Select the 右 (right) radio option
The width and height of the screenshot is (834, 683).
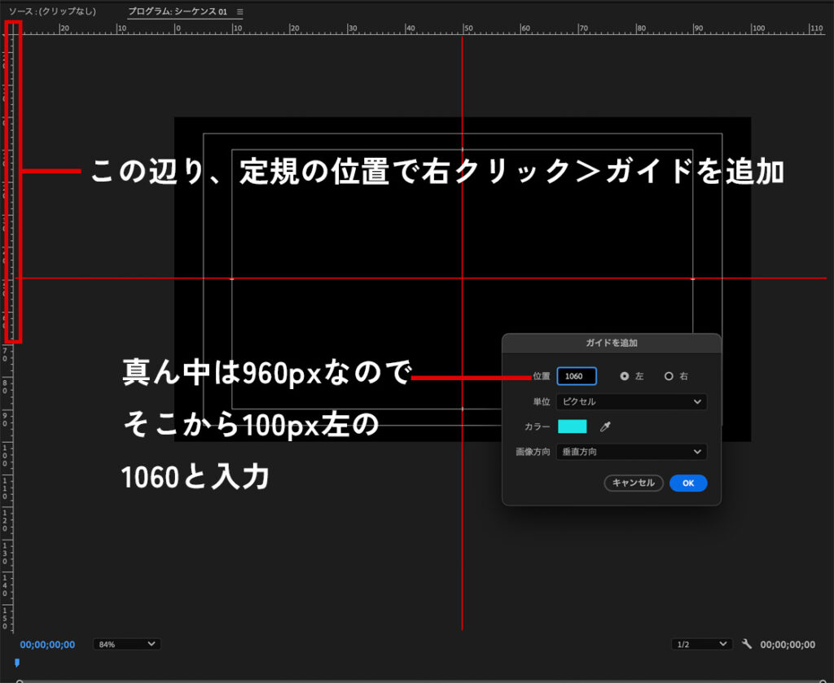pos(669,376)
